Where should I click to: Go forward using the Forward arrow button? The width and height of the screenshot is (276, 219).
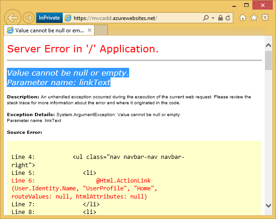click(29, 18)
